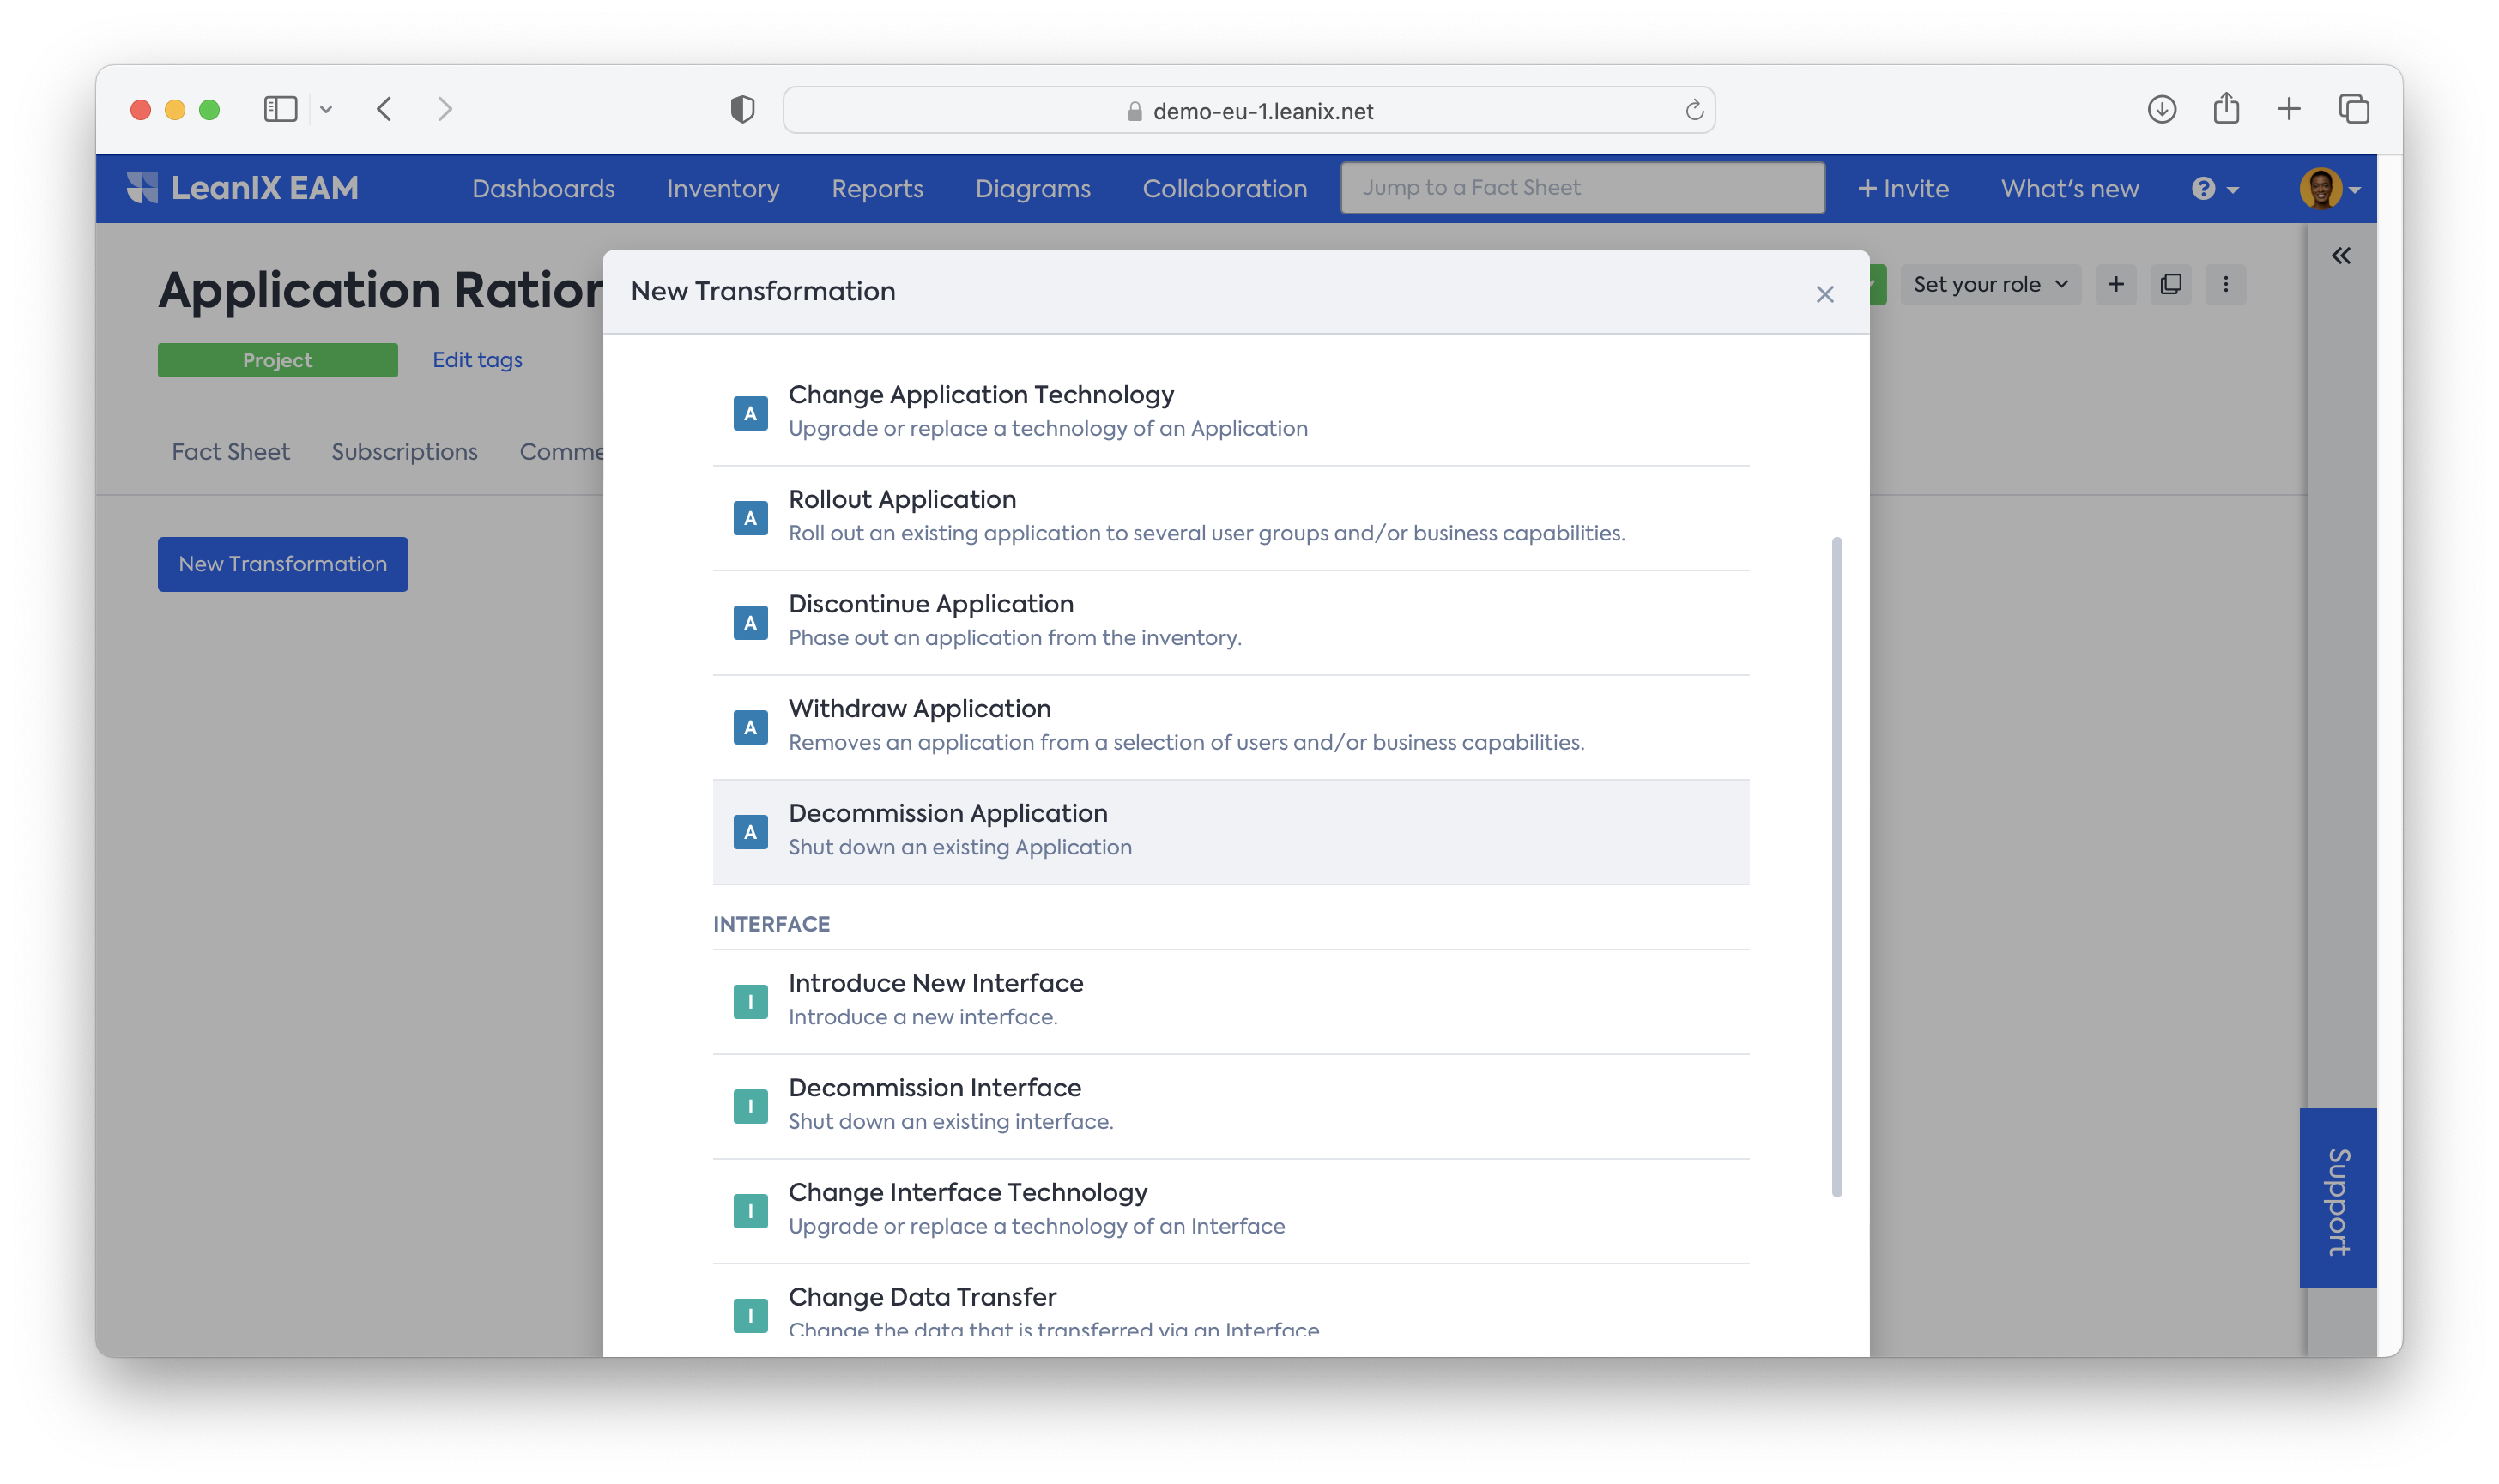
Task: Collapse the right panel with double chevron
Action: point(2340,256)
